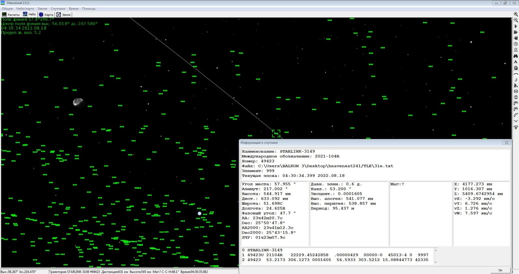The image size is (519, 274).
Task: Toggle the upper dome grid icon
Action: [x=516, y=103]
